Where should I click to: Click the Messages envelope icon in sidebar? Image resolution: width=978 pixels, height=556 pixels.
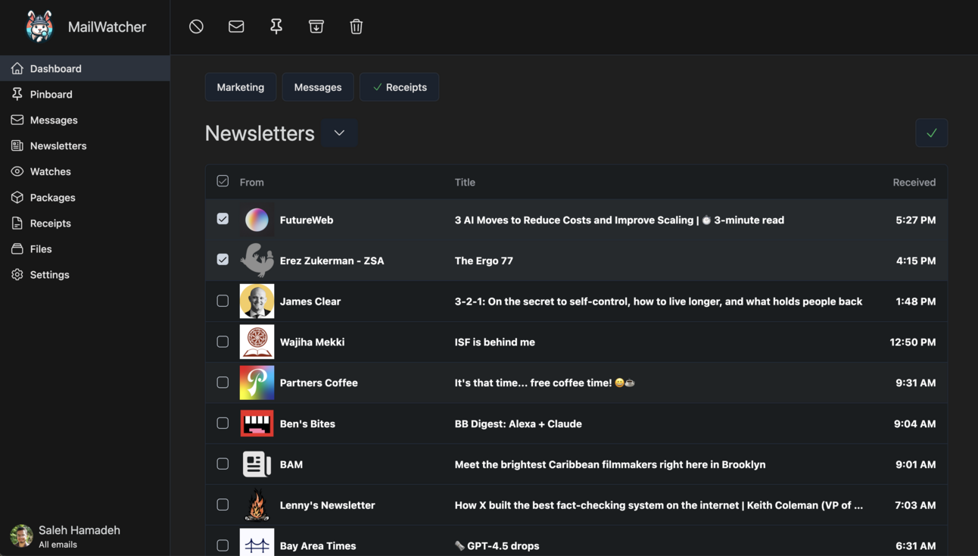coord(17,120)
